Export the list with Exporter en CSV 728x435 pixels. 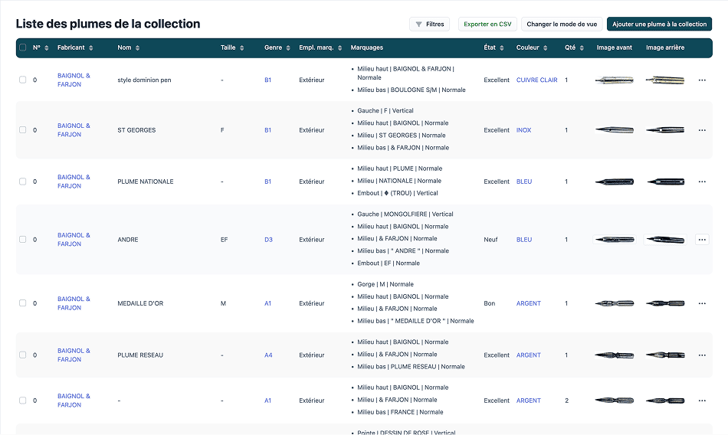point(487,25)
